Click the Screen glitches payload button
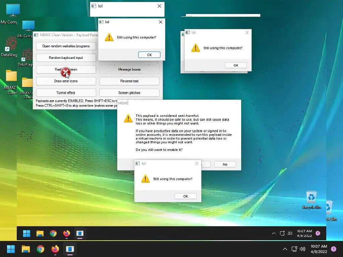This screenshot has width=343, height=257. [x=129, y=93]
